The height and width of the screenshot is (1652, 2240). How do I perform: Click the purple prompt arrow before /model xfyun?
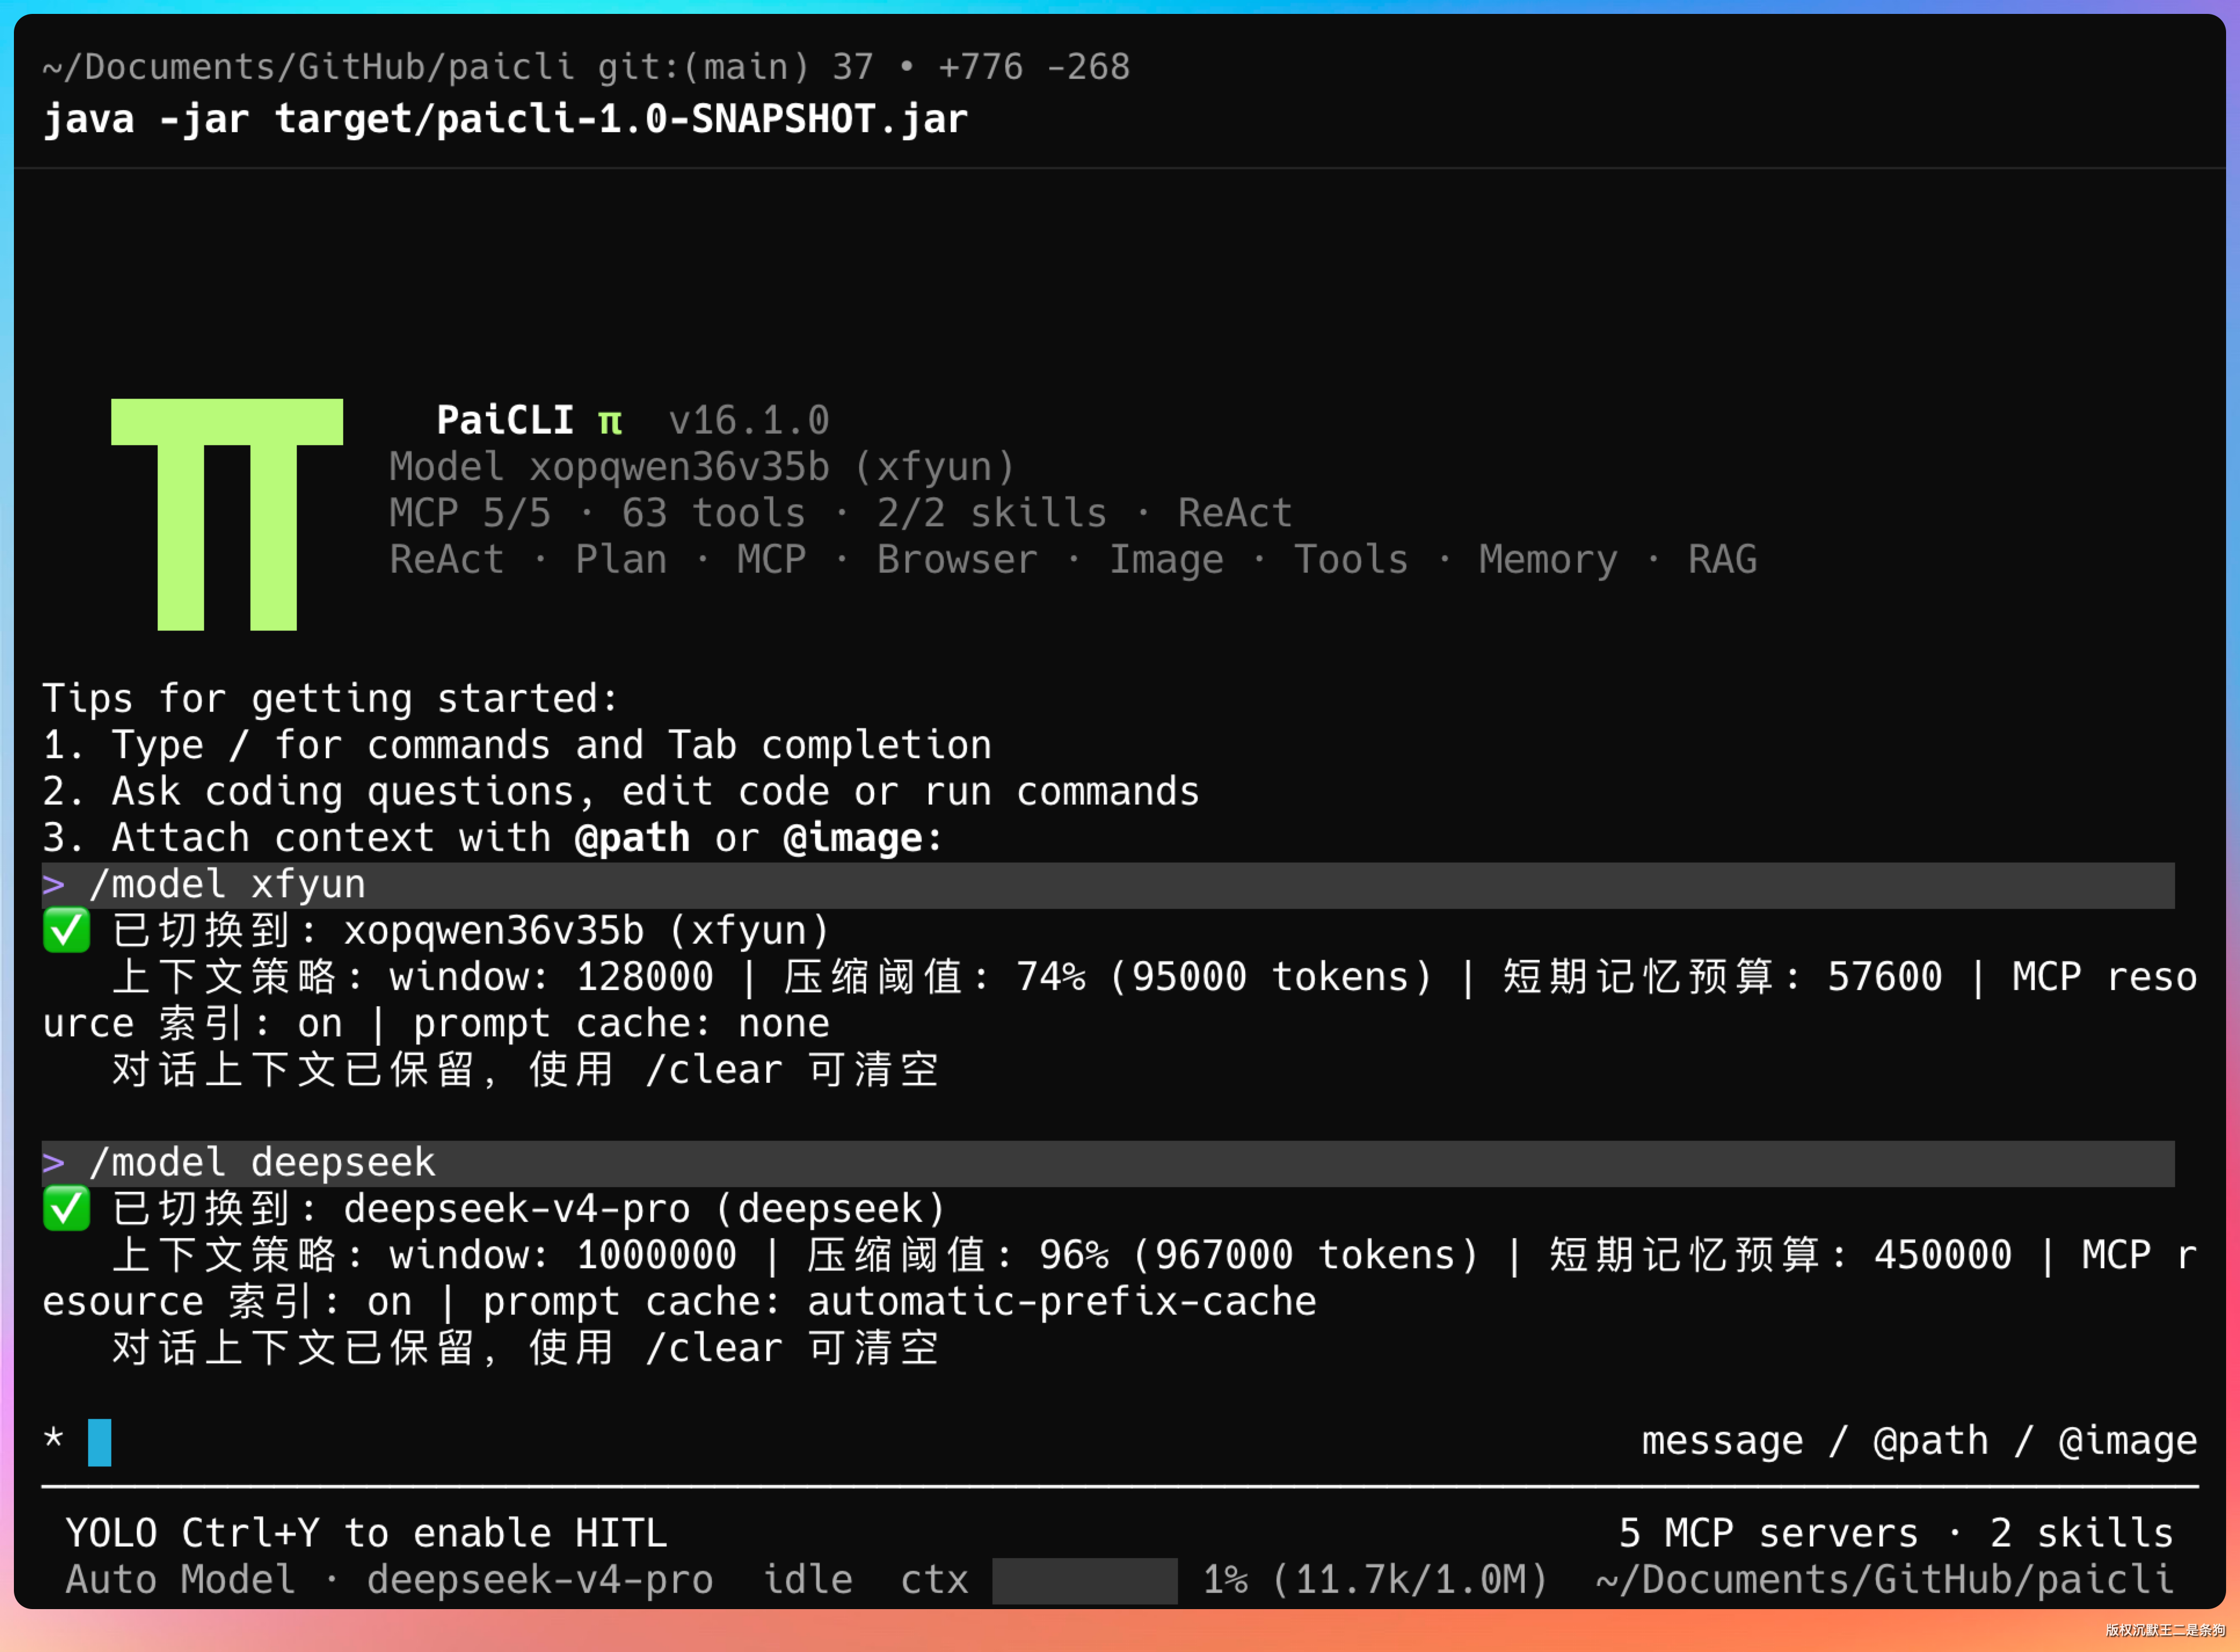[x=54, y=885]
